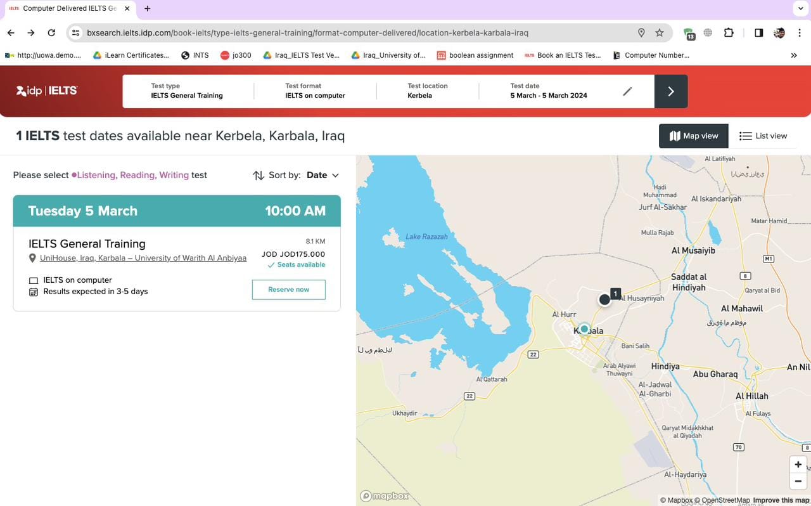Viewport: 811px width, 506px height.
Task: Open the browser extensions puzzle icon
Action: click(x=729, y=33)
